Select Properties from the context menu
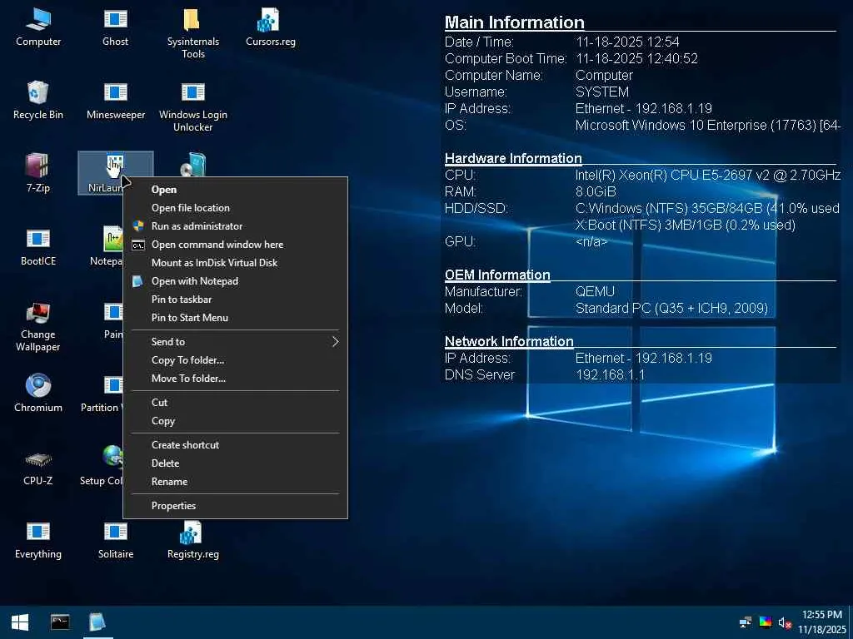This screenshot has height=639, width=853. click(x=173, y=506)
